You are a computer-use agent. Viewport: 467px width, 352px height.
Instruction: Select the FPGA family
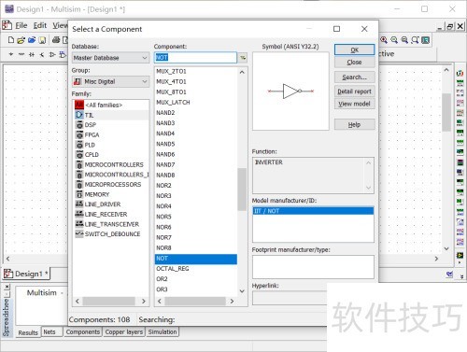[92, 134]
